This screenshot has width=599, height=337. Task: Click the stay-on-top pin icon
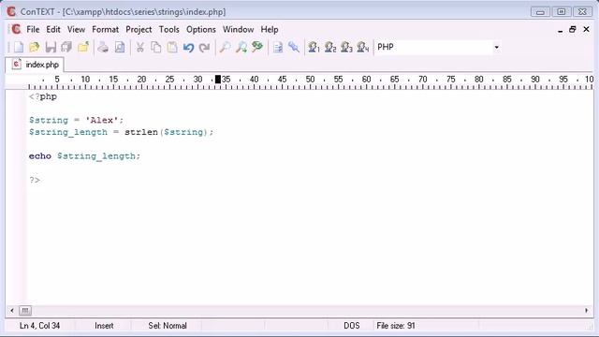click(294, 47)
